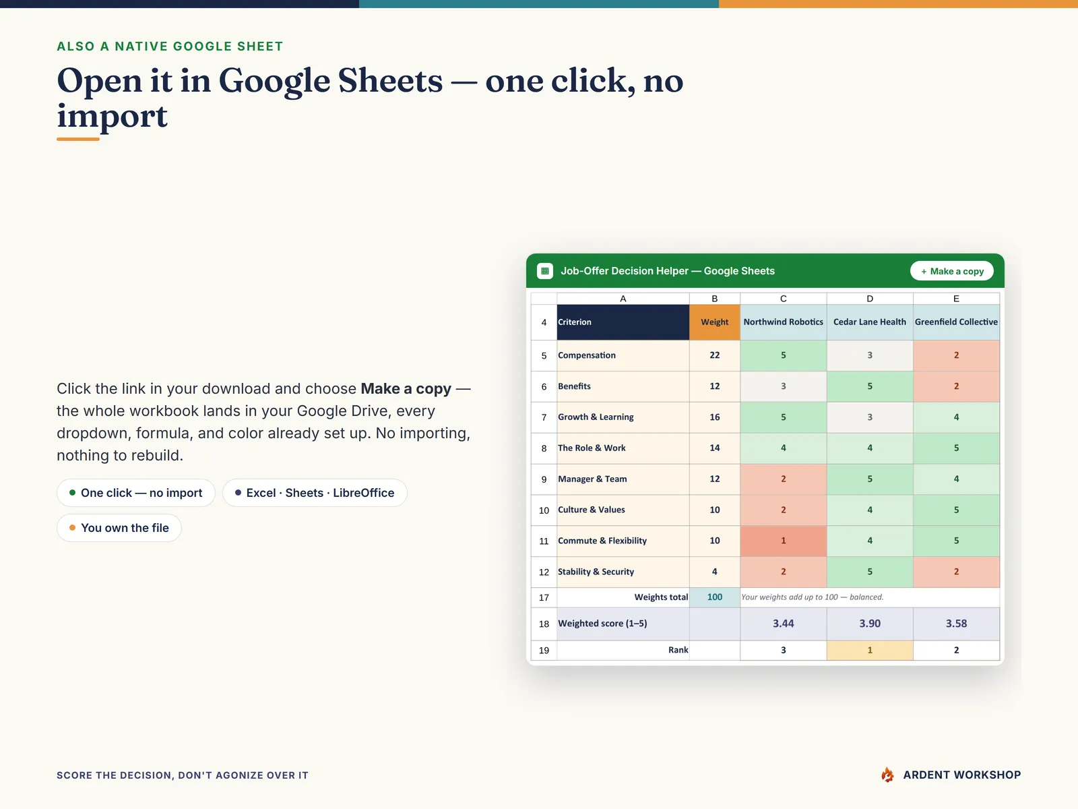Screen dimensions: 1078x809
Task: Click row number 19 header
Action: (x=544, y=650)
